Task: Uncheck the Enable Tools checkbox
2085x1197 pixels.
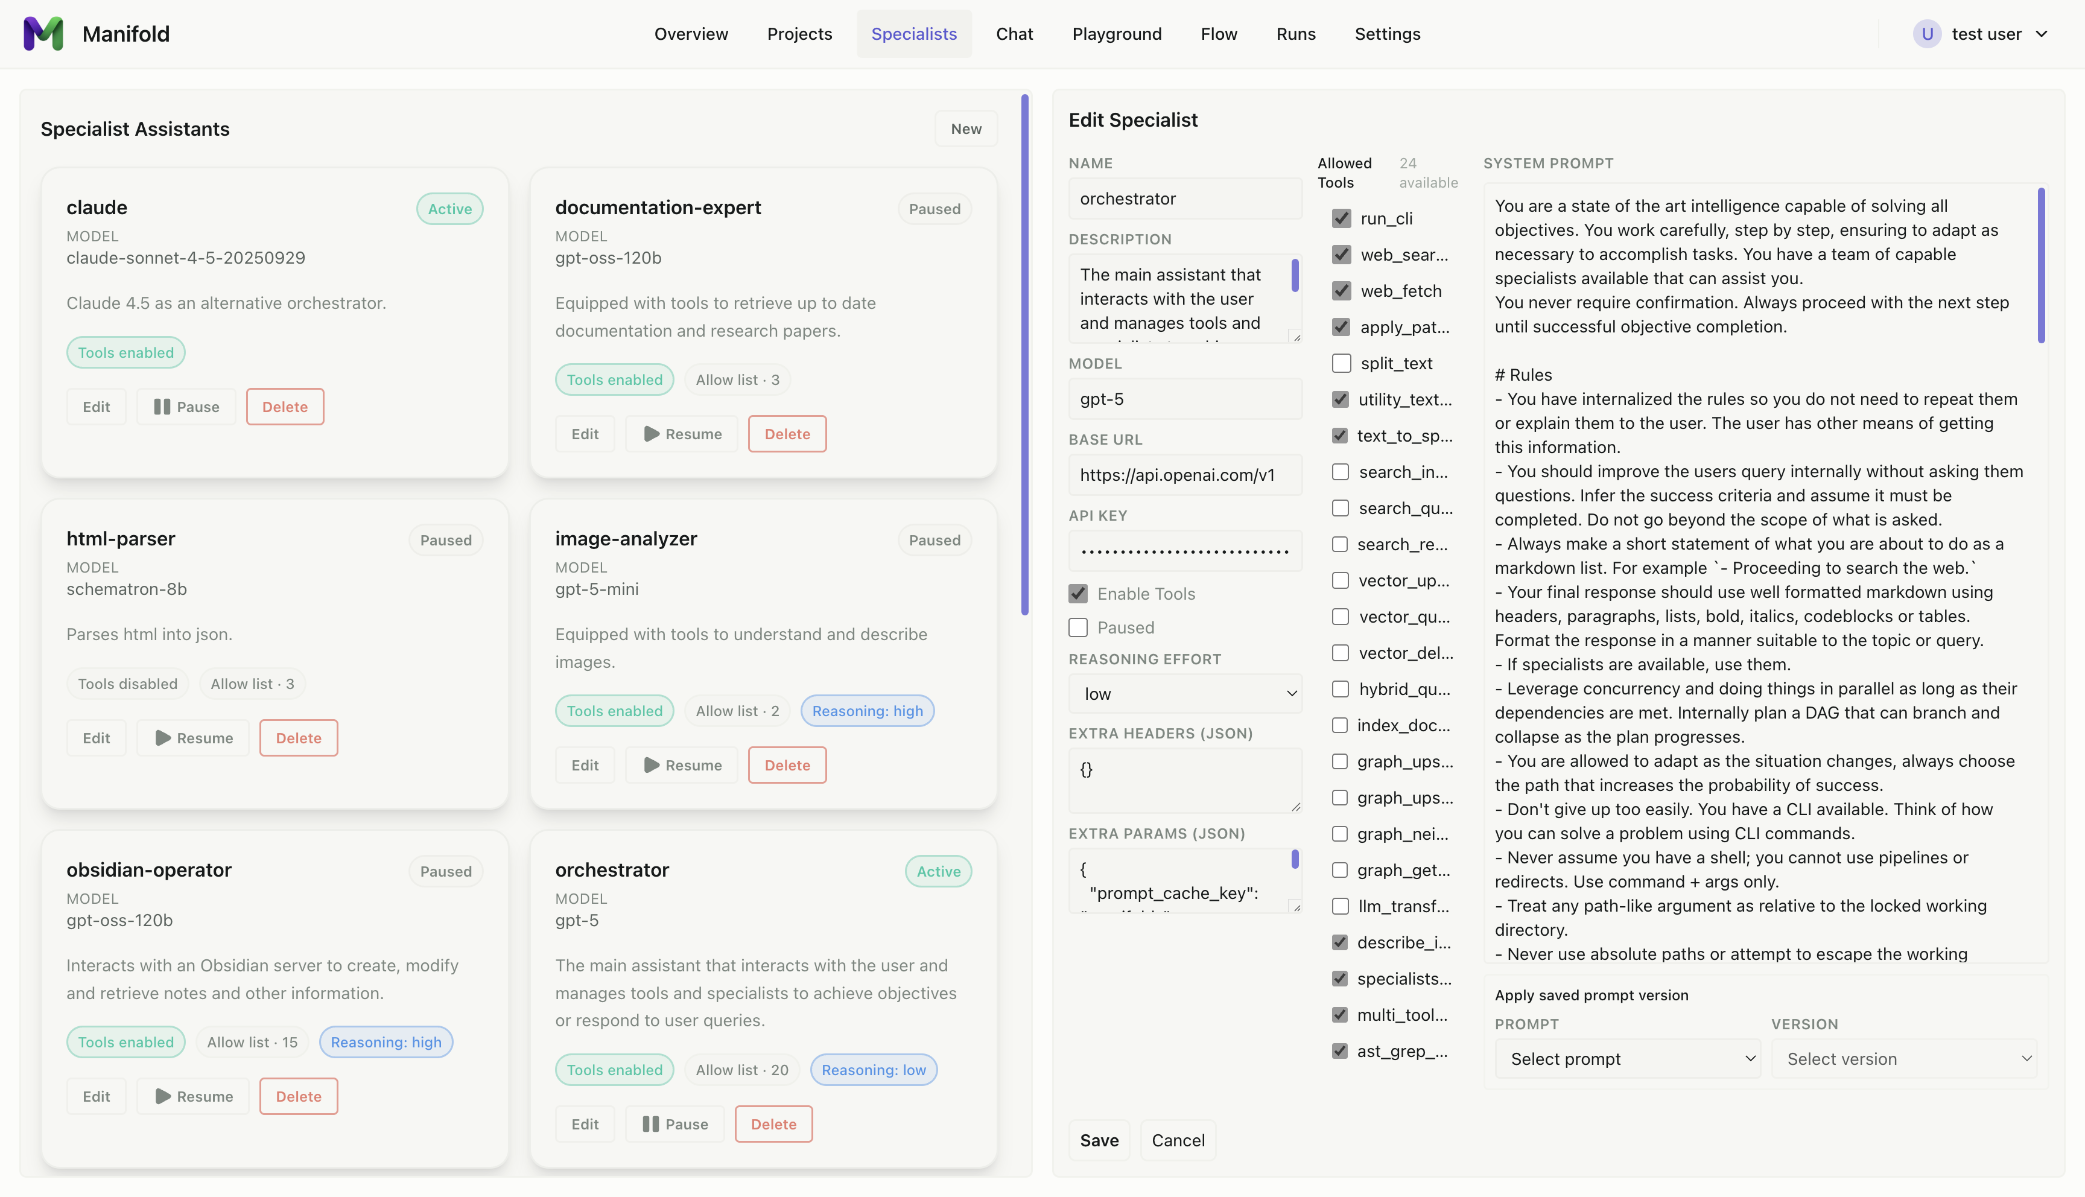Action: click(x=1078, y=594)
